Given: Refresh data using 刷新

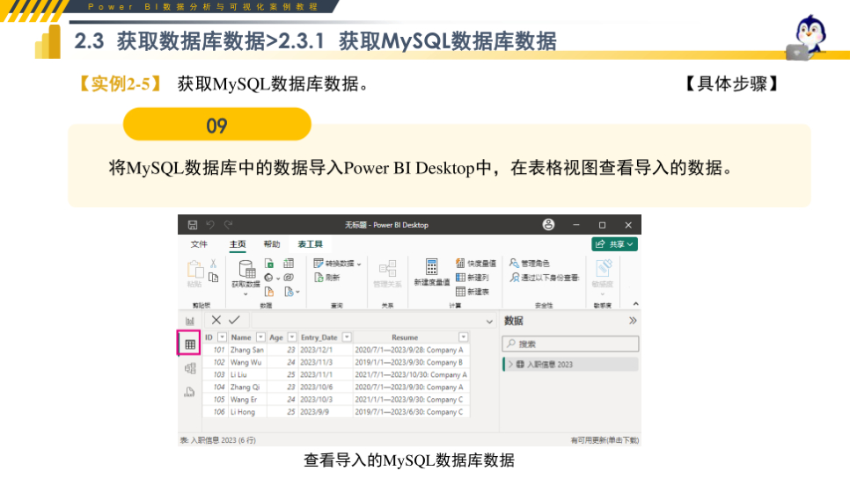Looking at the screenshot, I should [326, 278].
